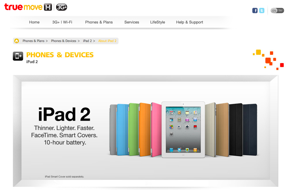Open the Home menu item

click(34, 22)
